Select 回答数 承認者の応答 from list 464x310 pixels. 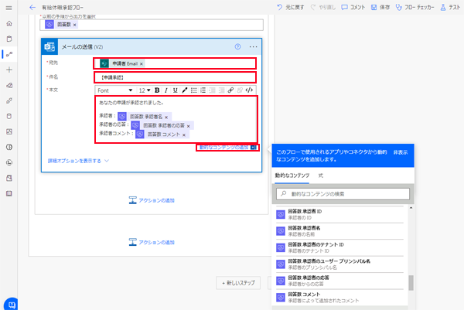click(x=339, y=281)
